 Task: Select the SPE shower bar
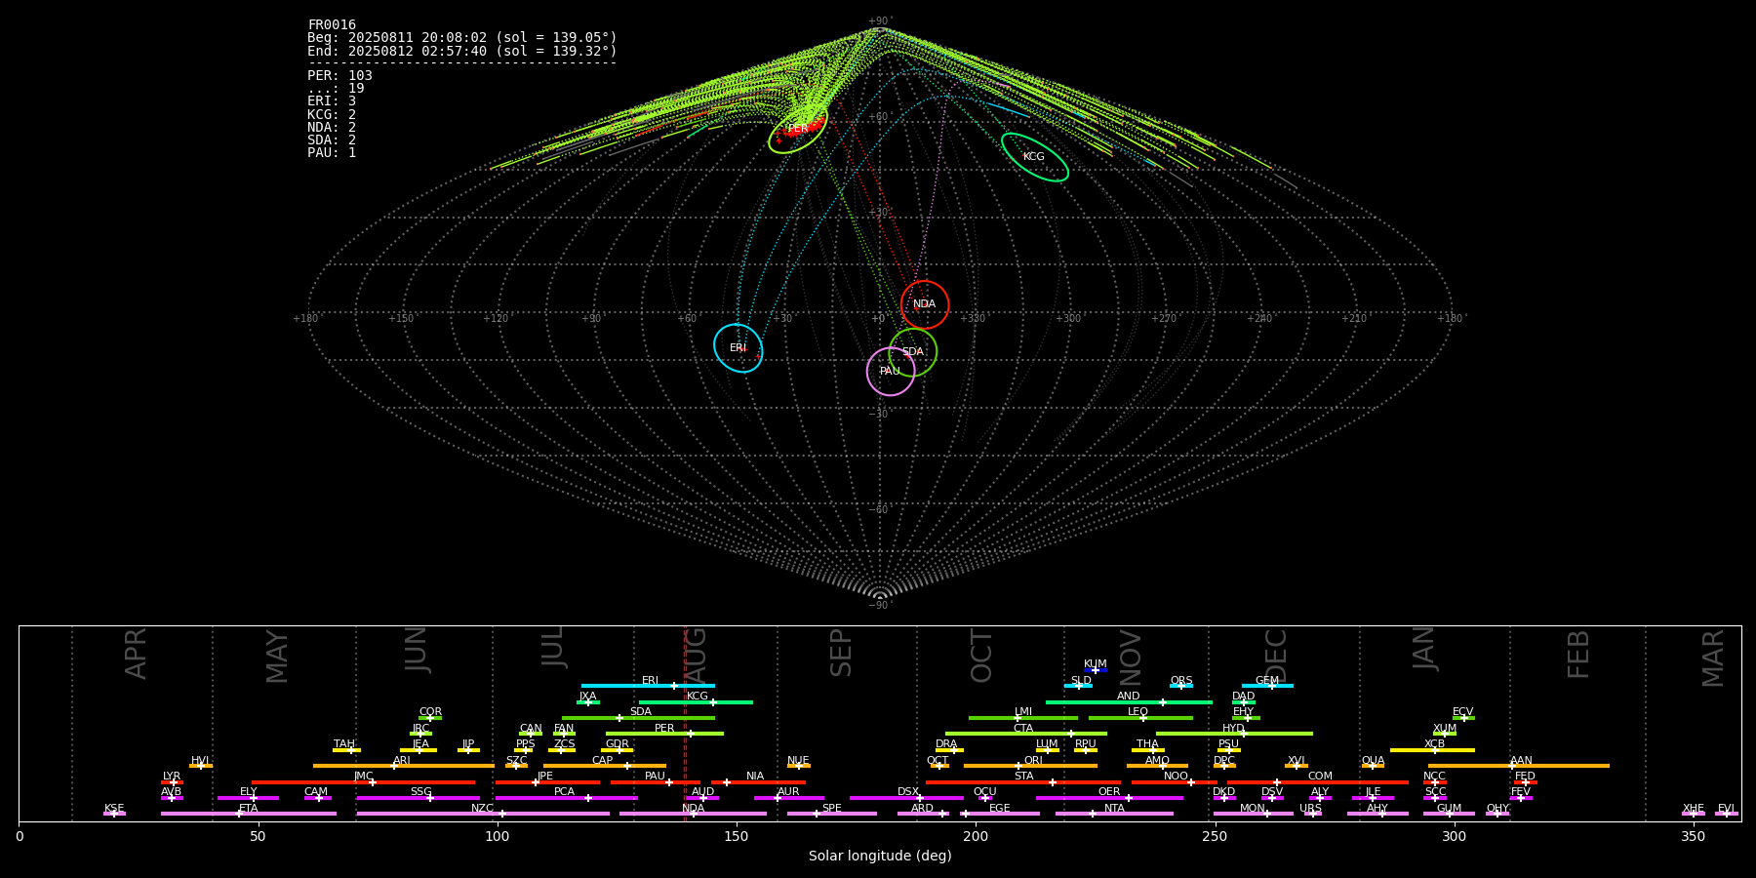[832, 814]
